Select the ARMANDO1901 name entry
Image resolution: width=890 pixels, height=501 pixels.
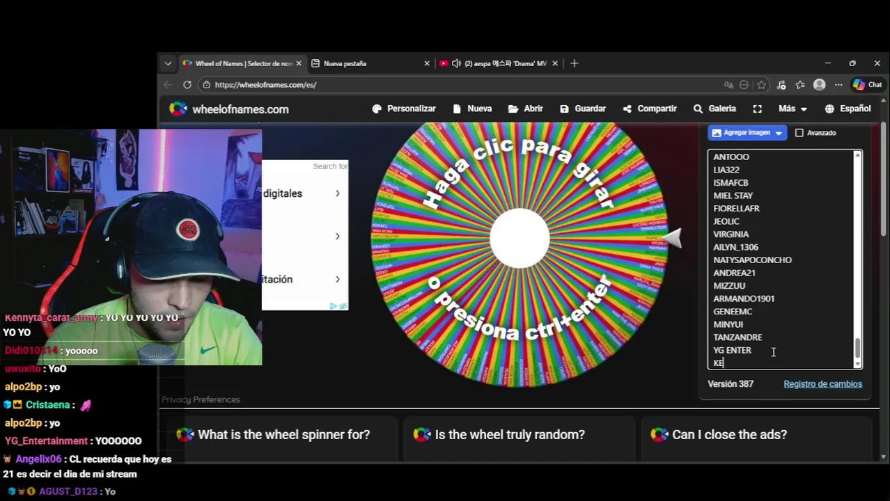click(744, 299)
